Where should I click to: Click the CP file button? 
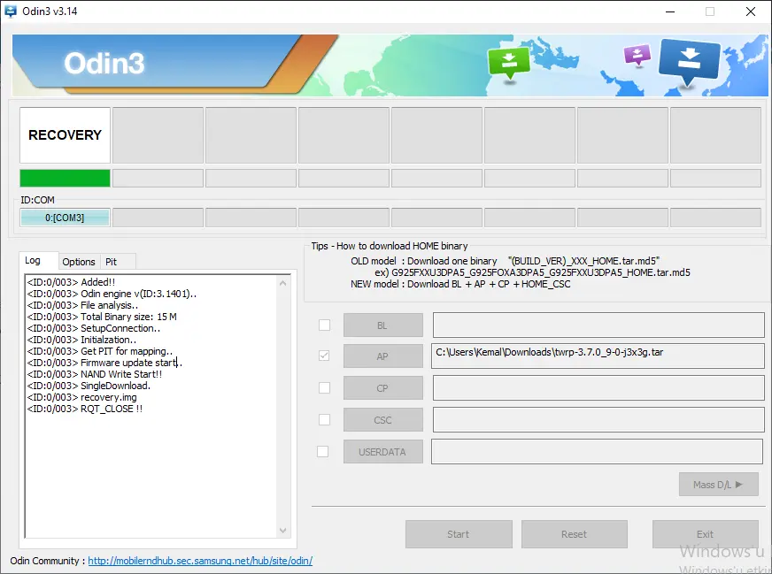[x=383, y=388]
